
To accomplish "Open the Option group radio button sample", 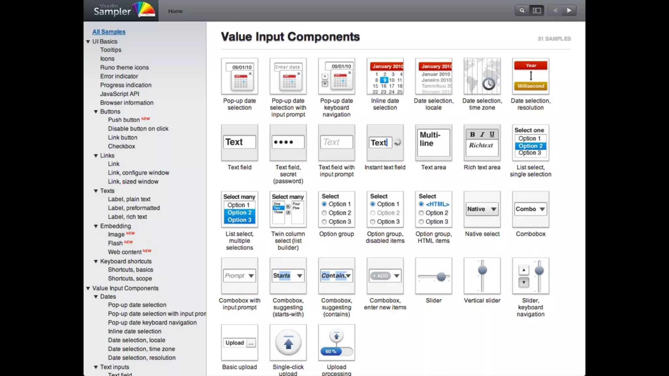I will point(336,209).
